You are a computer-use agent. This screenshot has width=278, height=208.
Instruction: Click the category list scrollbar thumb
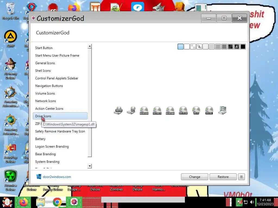point(90,103)
